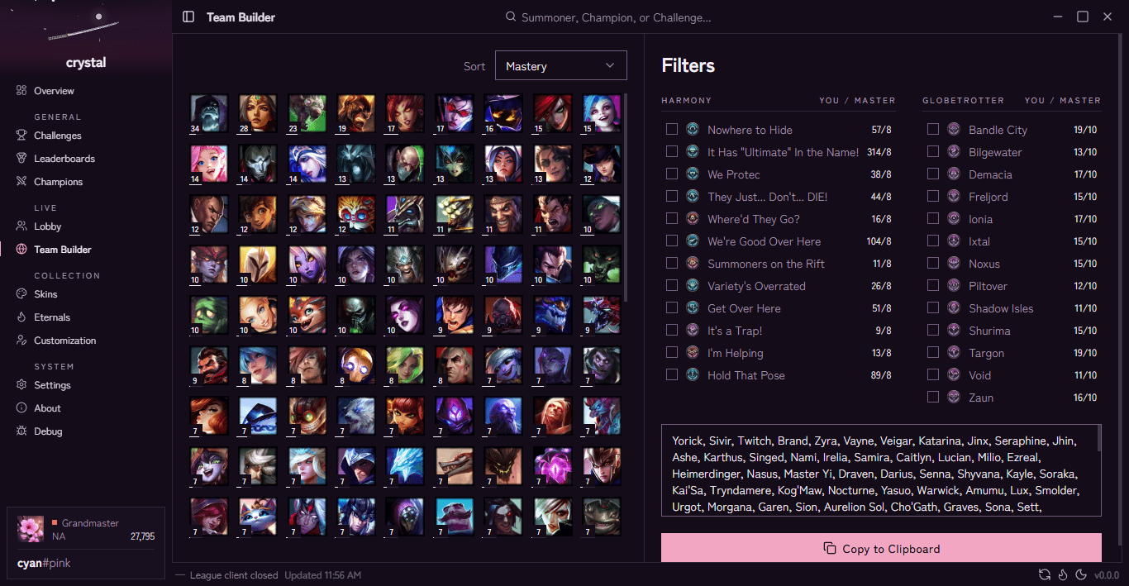Click the Ionia region icon
1129x586 pixels.
coord(954,219)
